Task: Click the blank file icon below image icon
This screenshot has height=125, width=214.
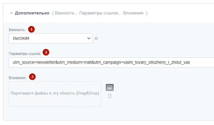Action: 110,96
